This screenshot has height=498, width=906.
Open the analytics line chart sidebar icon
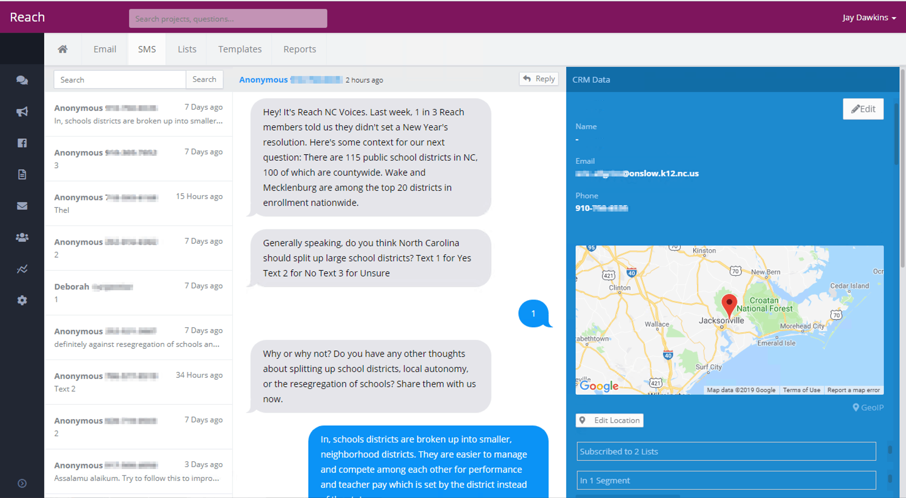click(22, 269)
